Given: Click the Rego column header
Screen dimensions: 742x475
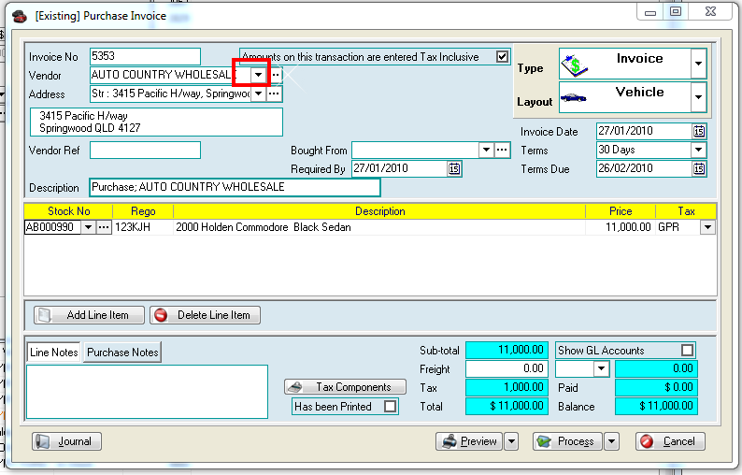Looking at the screenshot, I should tap(143, 211).
